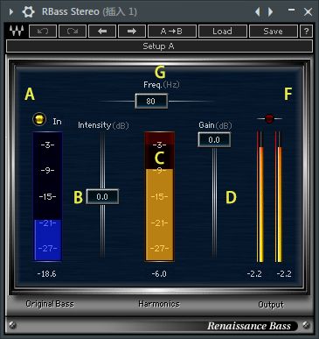319x339 pixels.
Task: Switch to next preset with right triangle
Action: click(x=271, y=12)
